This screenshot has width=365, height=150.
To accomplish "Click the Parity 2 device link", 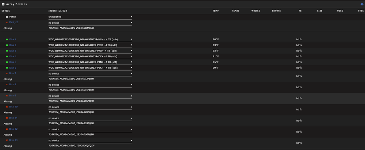I will [14, 23].
